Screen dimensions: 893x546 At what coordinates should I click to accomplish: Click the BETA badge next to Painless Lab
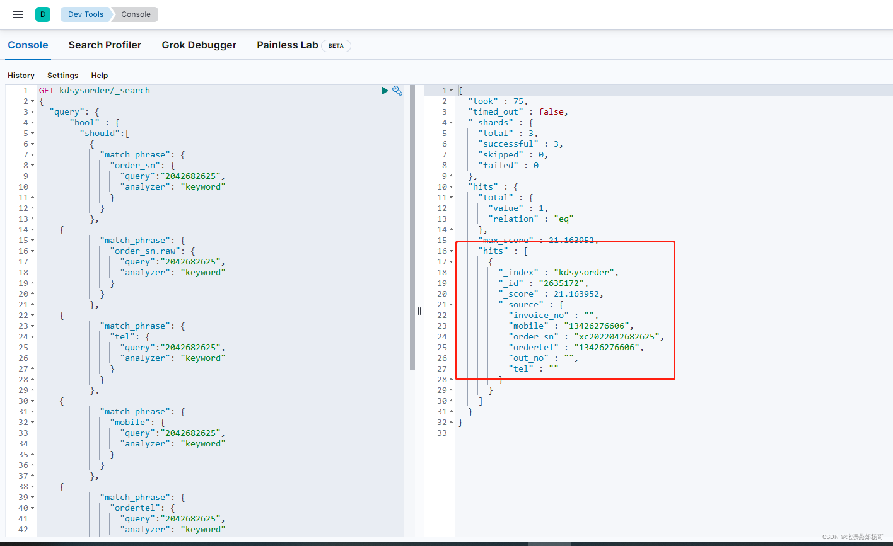click(336, 46)
